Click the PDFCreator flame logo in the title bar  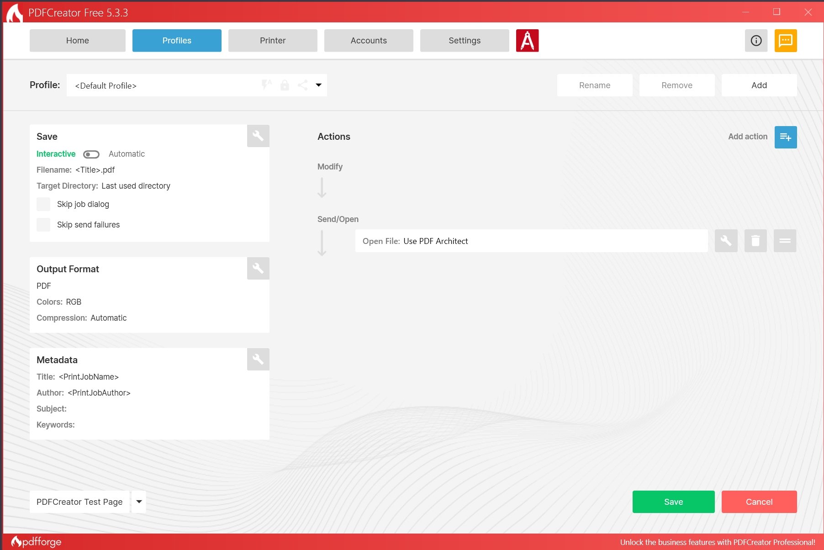click(x=14, y=12)
